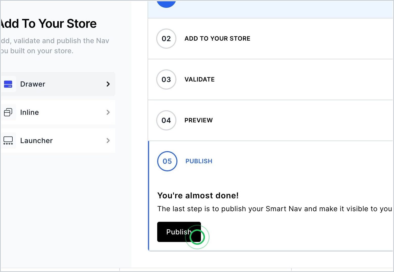Select the Inline menu item
The height and width of the screenshot is (272, 394).
click(58, 112)
